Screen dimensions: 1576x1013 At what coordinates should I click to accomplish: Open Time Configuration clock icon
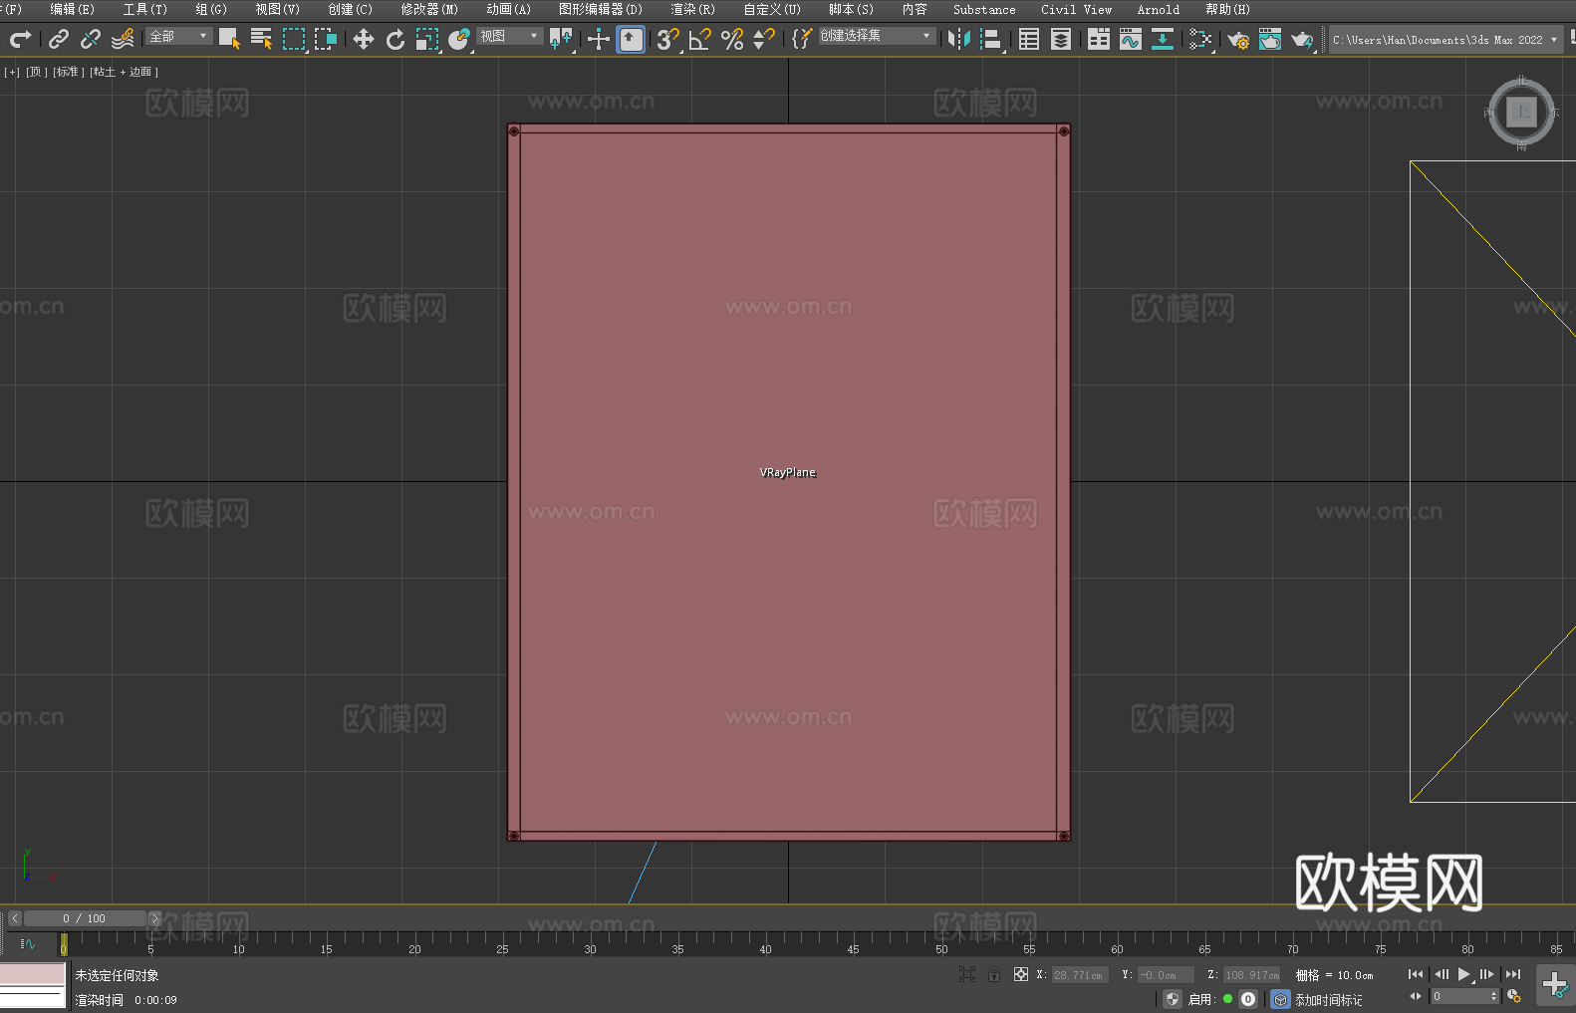click(x=1514, y=996)
